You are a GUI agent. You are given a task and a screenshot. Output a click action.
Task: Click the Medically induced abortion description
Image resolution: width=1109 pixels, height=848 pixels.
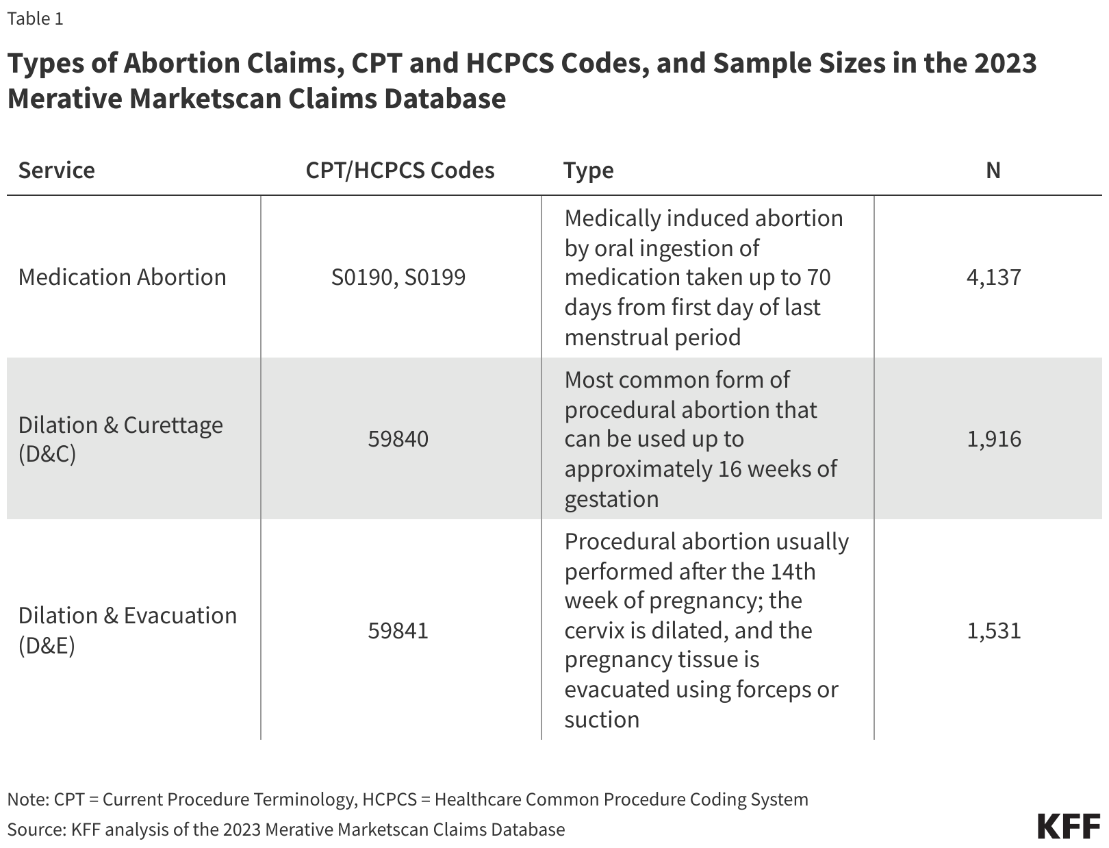tap(704, 277)
